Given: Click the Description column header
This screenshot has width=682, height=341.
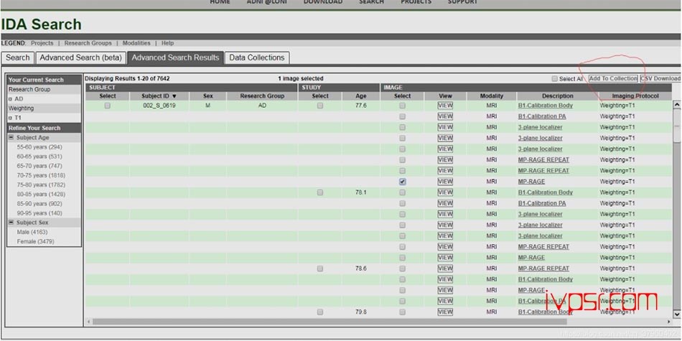Looking at the screenshot, I should pos(558,96).
